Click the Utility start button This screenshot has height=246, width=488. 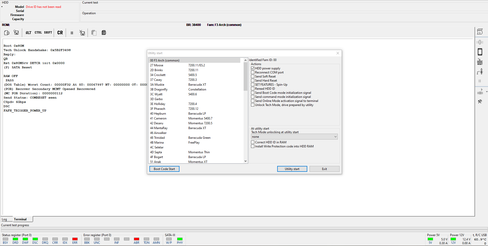292,169
